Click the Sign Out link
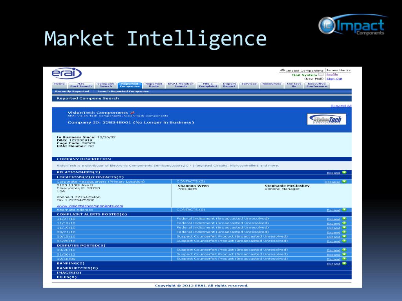The height and width of the screenshot is (301, 402). pos(334,78)
